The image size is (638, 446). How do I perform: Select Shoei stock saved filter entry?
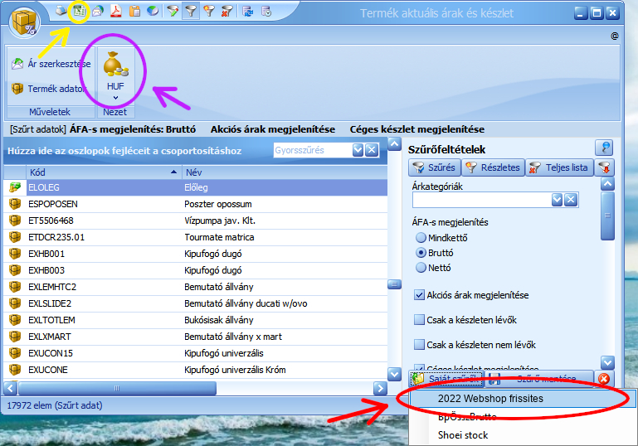(463, 434)
